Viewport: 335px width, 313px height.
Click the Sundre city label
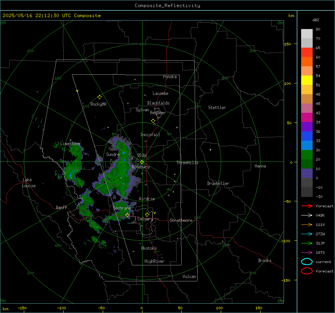click(x=113, y=154)
